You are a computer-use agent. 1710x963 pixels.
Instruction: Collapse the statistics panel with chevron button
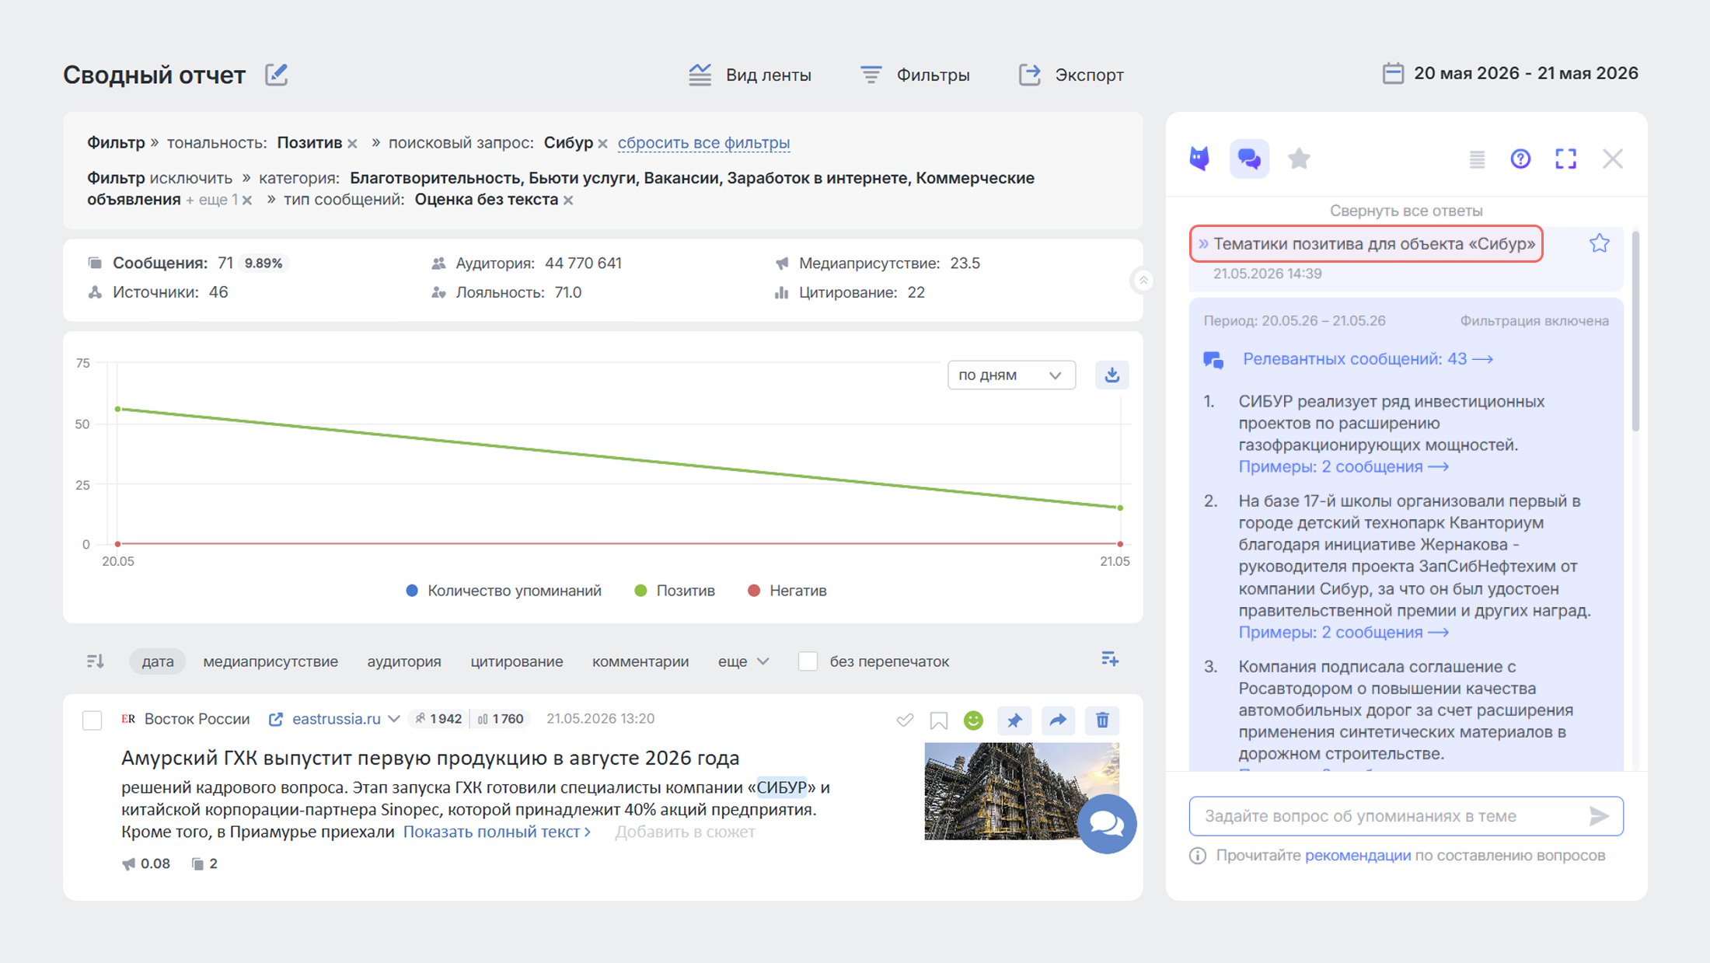click(x=1143, y=280)
